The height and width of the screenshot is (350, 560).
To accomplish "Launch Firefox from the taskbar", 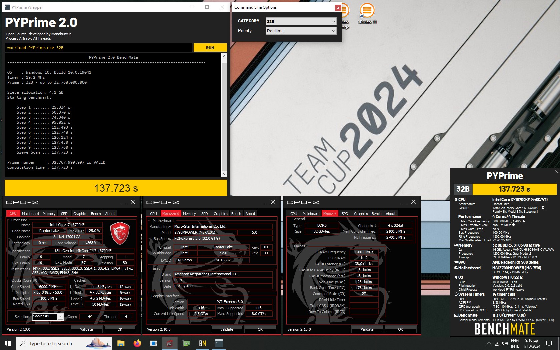I will click(137, 343).
